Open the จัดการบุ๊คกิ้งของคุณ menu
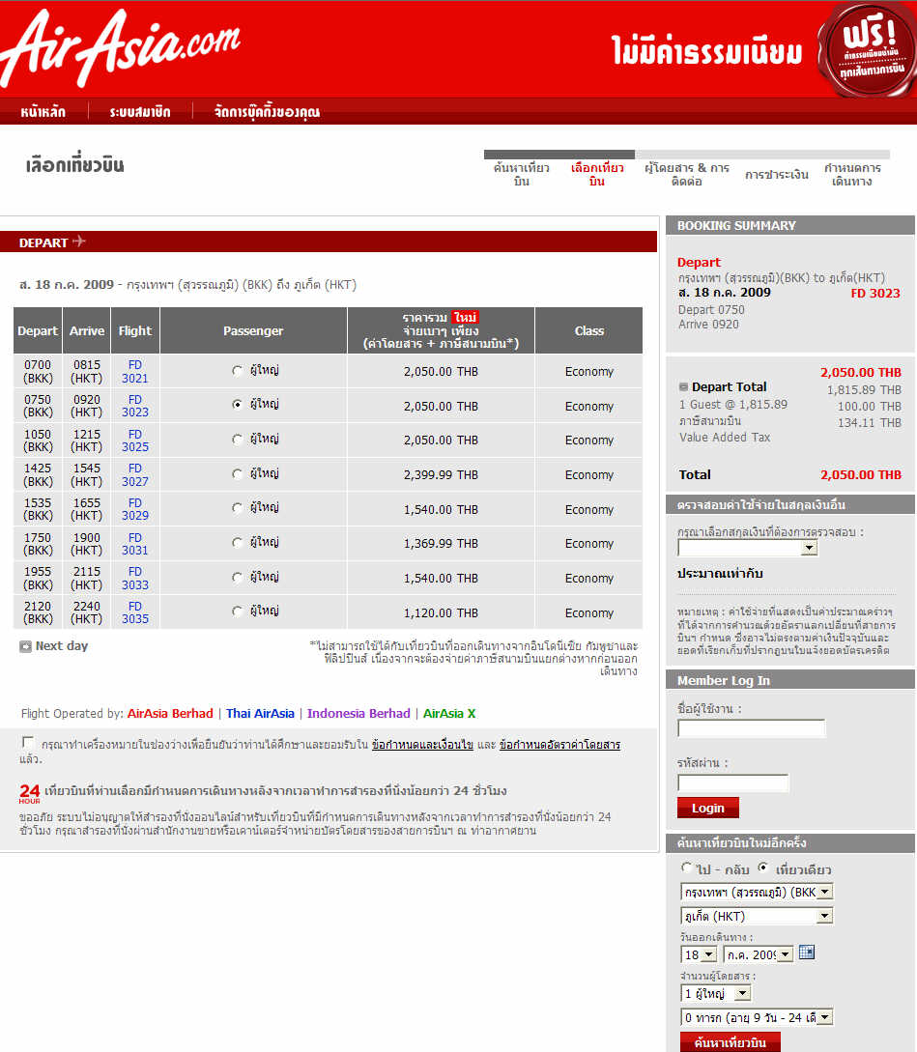The image size is (917, 1052). 268,112
